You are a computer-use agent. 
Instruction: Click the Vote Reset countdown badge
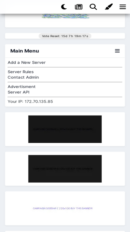(65, 36)
